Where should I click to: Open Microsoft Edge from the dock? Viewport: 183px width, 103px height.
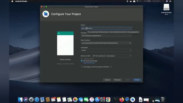point(127,100)
